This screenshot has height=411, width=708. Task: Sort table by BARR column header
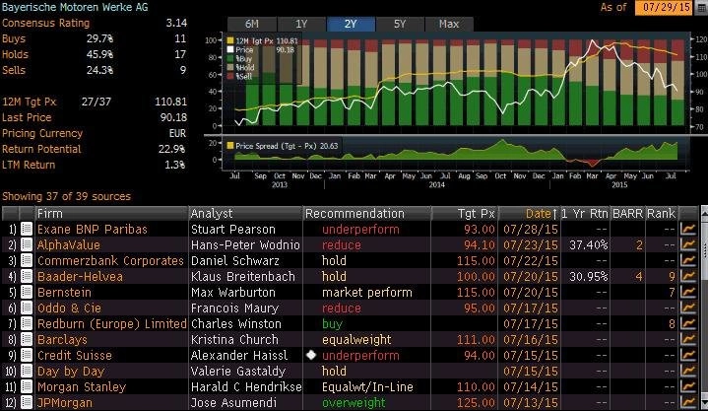(627, 214)
